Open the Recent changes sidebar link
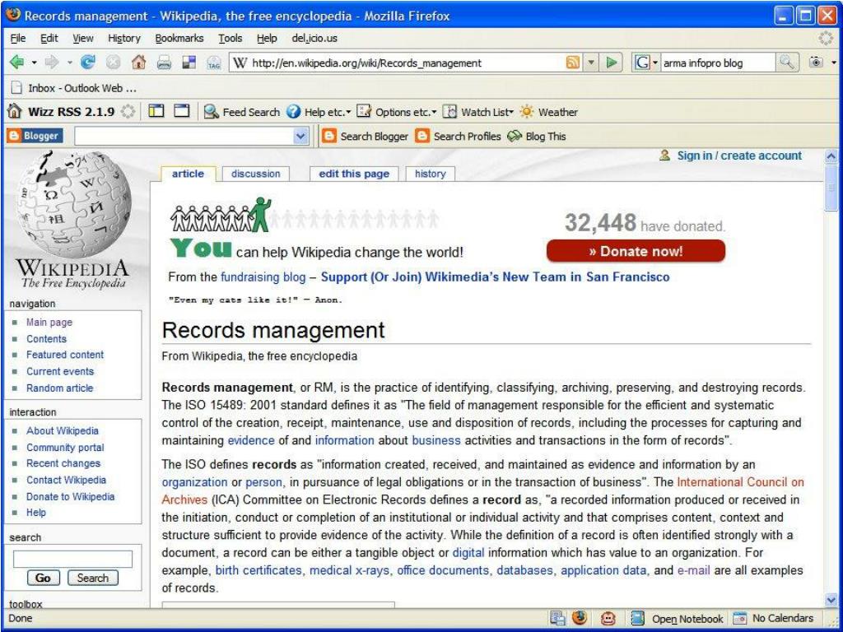Image resolution: width=843 pixels, height=632 pixels. (63, 463)
